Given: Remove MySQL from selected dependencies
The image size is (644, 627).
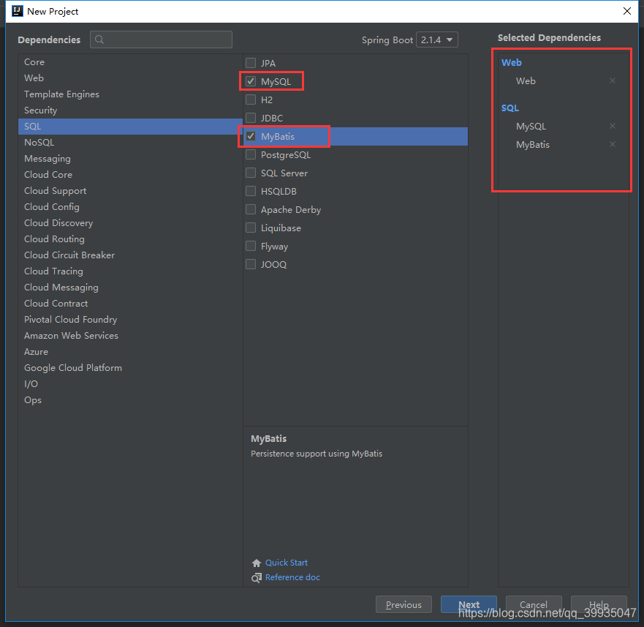Looking at the screenshot, I should pyautogui.click(x=613, y=126).
